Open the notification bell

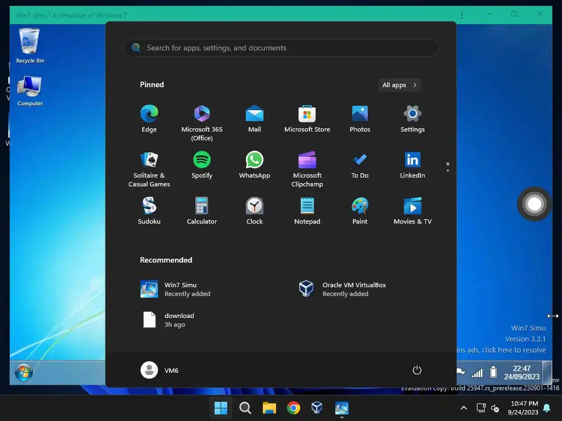pos(547,408)
